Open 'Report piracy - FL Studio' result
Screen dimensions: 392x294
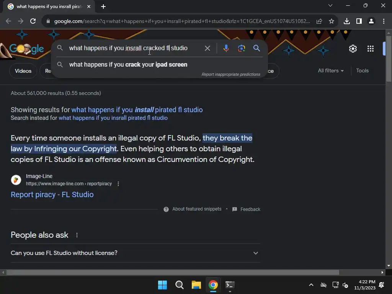pos(52,194)
